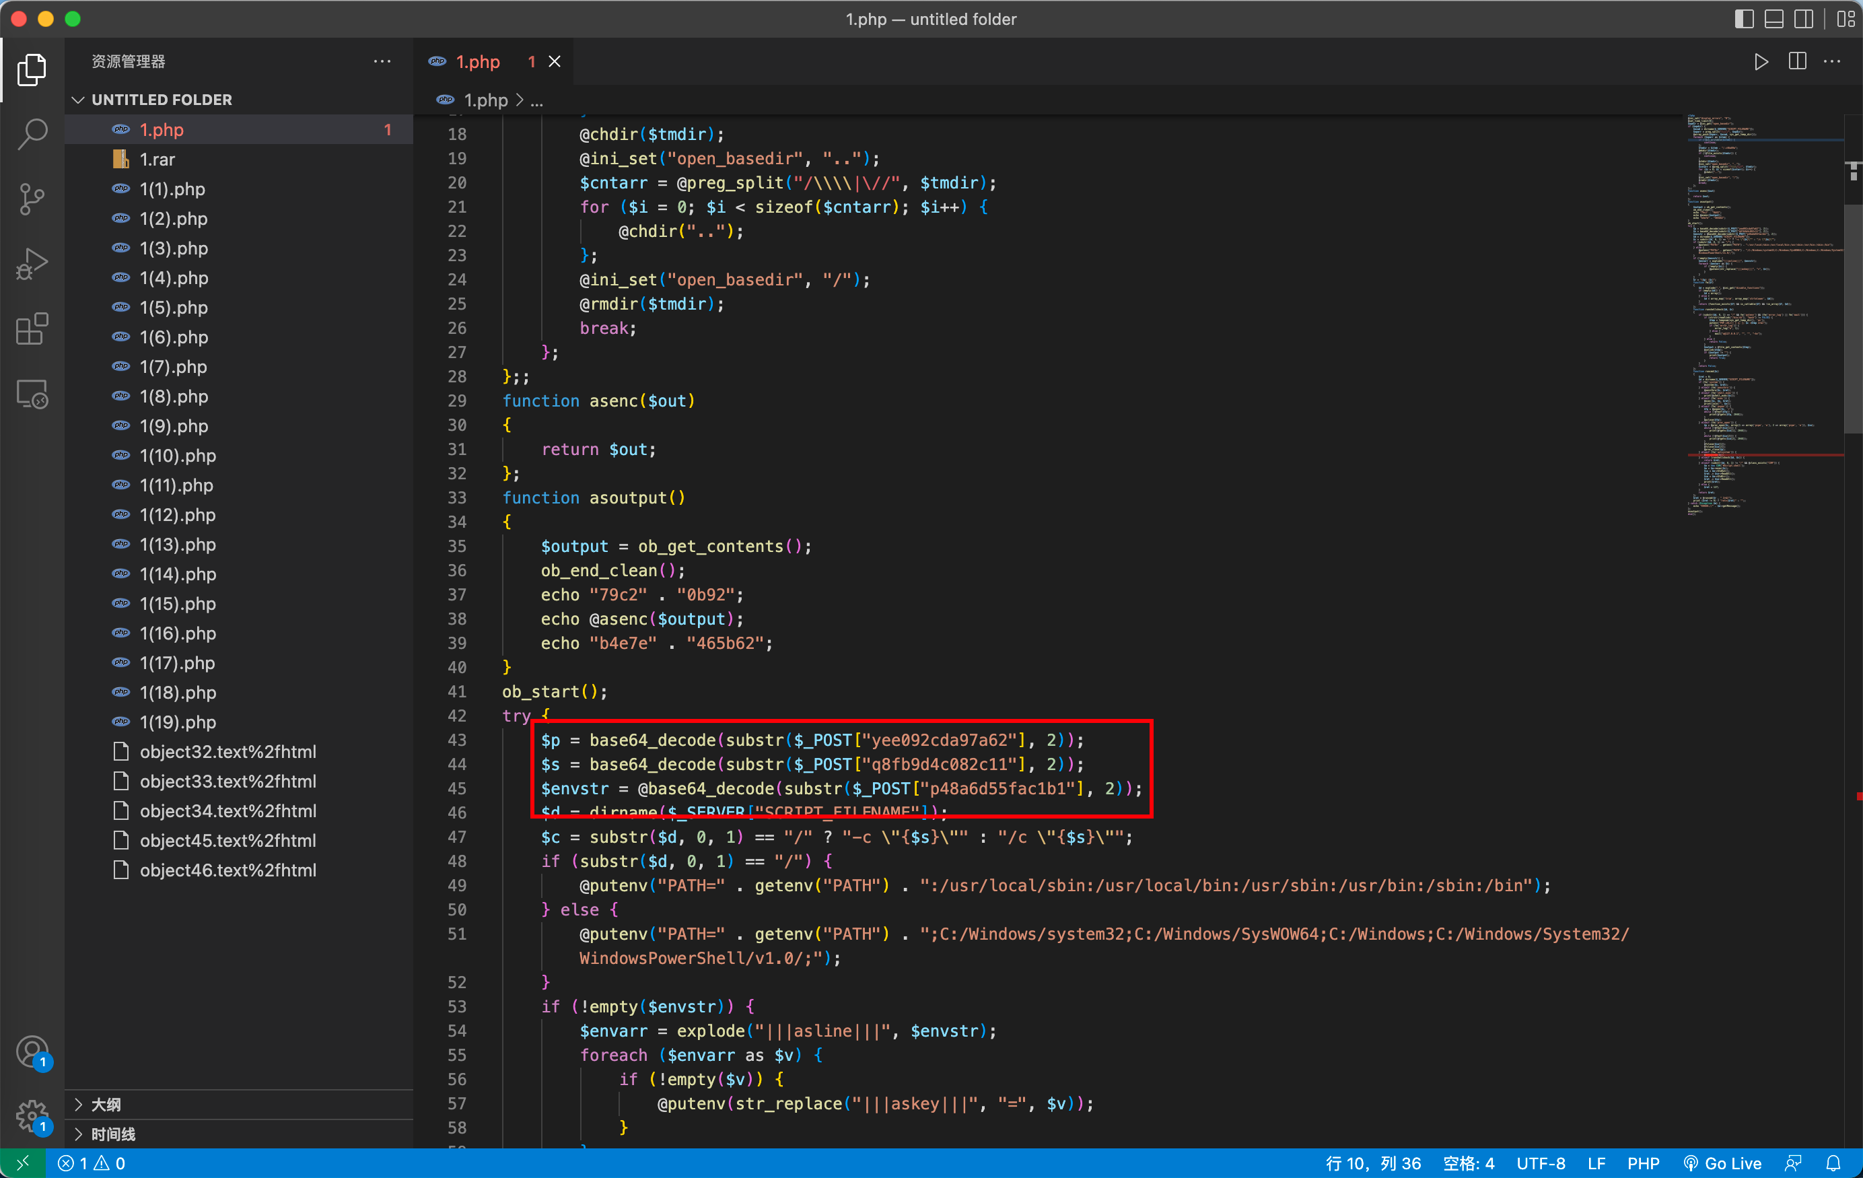
Task: Open Run and Debug view
Action: click(x=32, y=264)
